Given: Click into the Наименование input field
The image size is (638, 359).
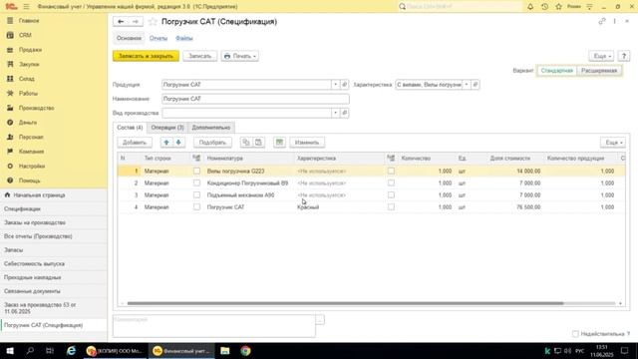Looking at the screenshot, I should pyautogui.click(x=255, y=99).
